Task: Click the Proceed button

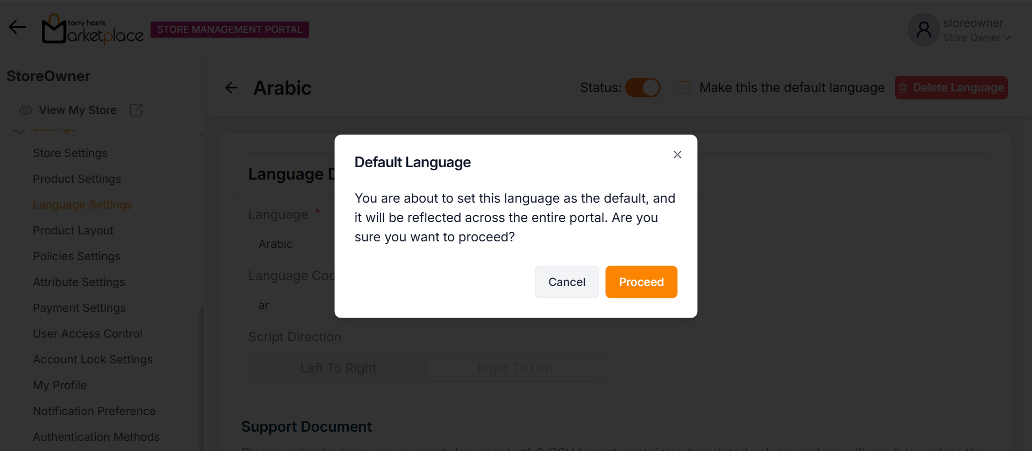Action: (x=641, y=282)
